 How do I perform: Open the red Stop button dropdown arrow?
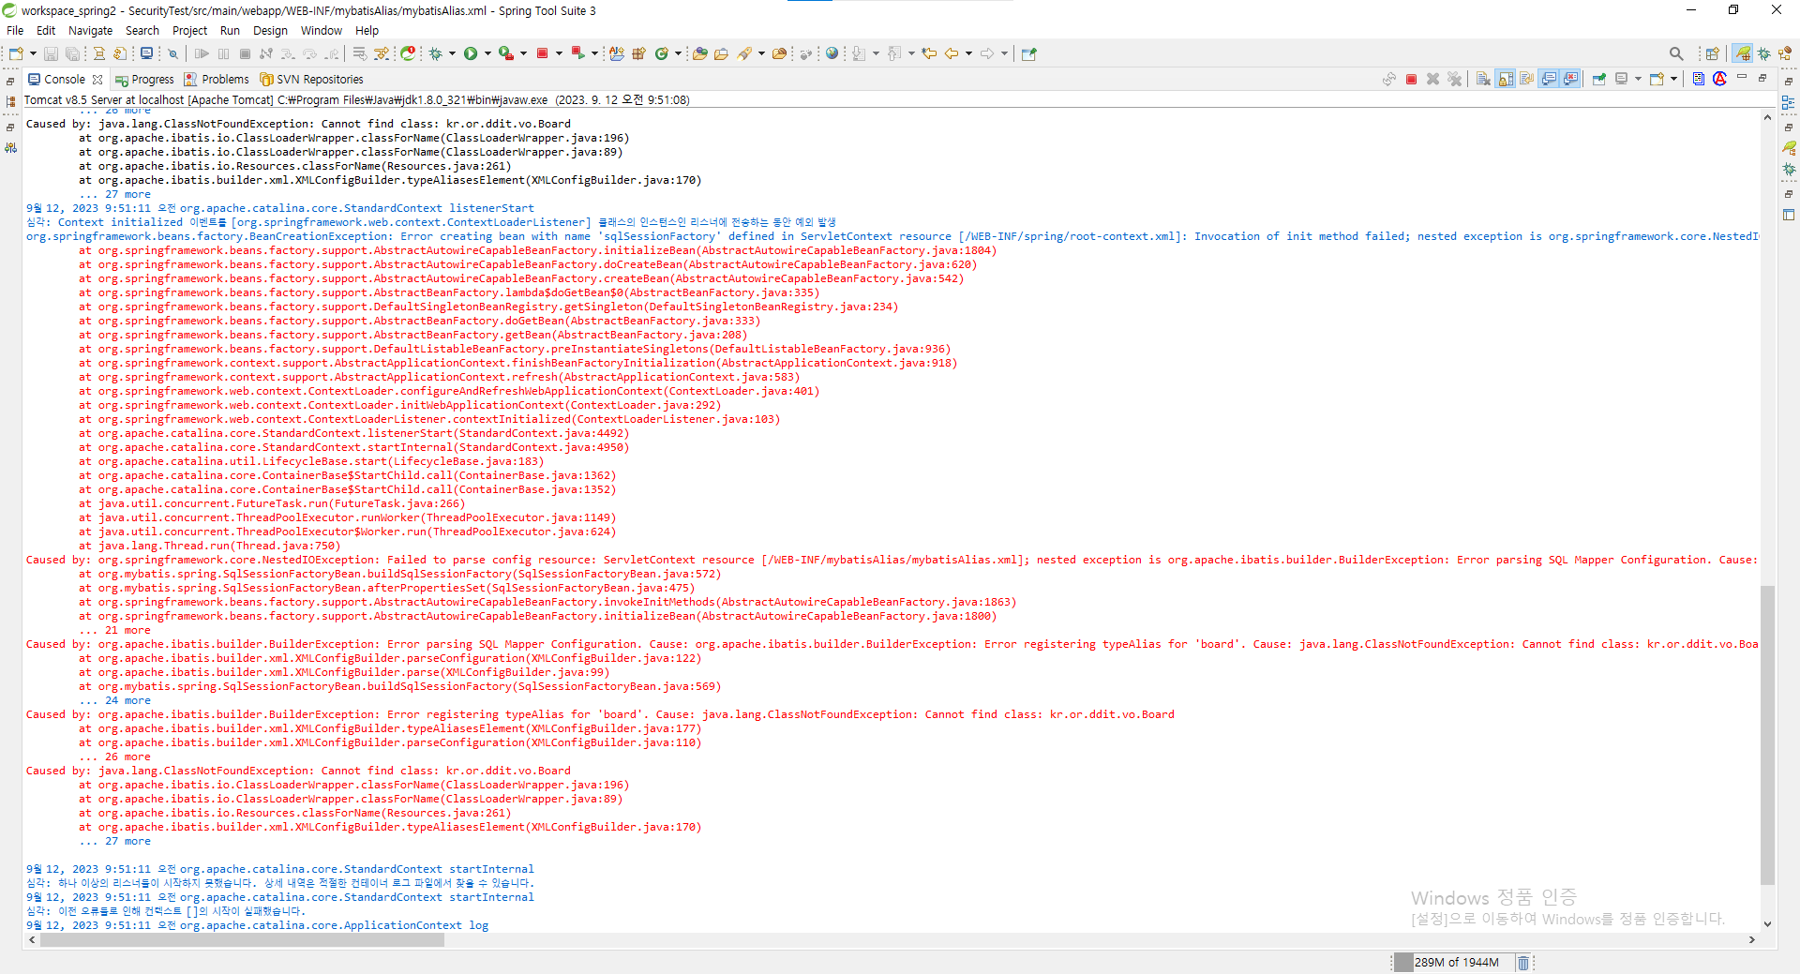coord(559,53)
